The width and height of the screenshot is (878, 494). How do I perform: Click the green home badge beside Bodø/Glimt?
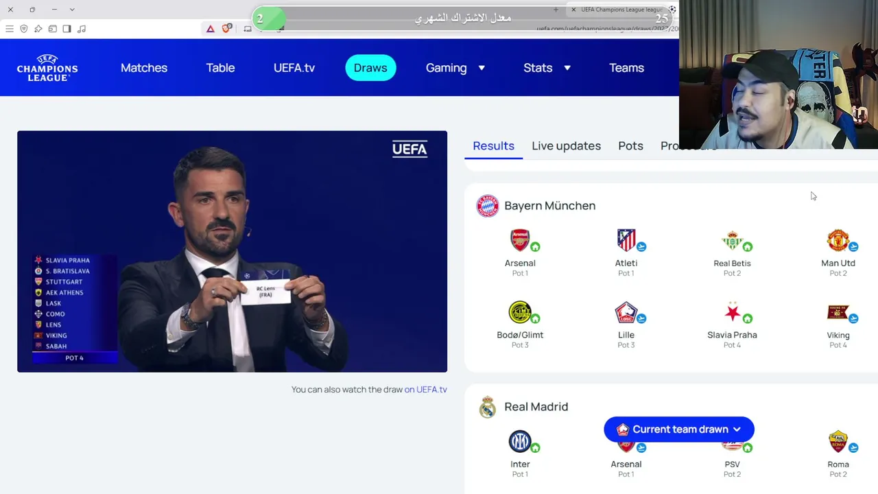535,318
